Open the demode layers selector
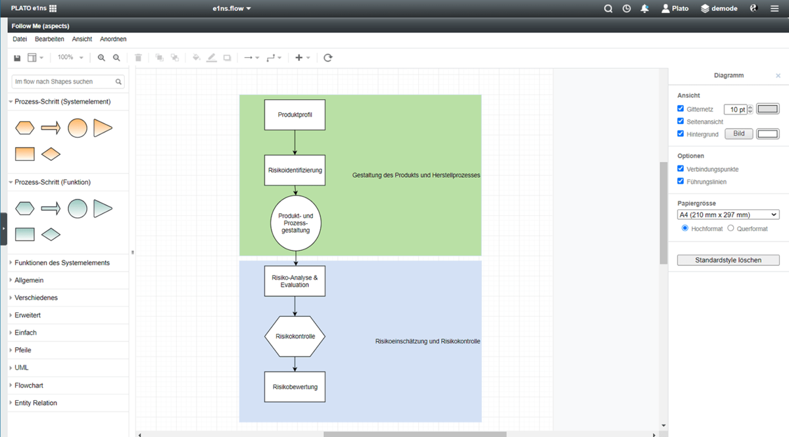This screenshot has height=437, width=789. pyautogui.click(x=719, y=9)
